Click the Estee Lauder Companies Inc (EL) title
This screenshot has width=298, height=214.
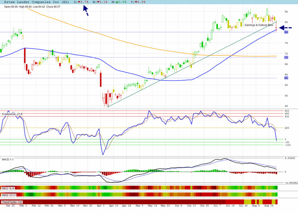36,2
